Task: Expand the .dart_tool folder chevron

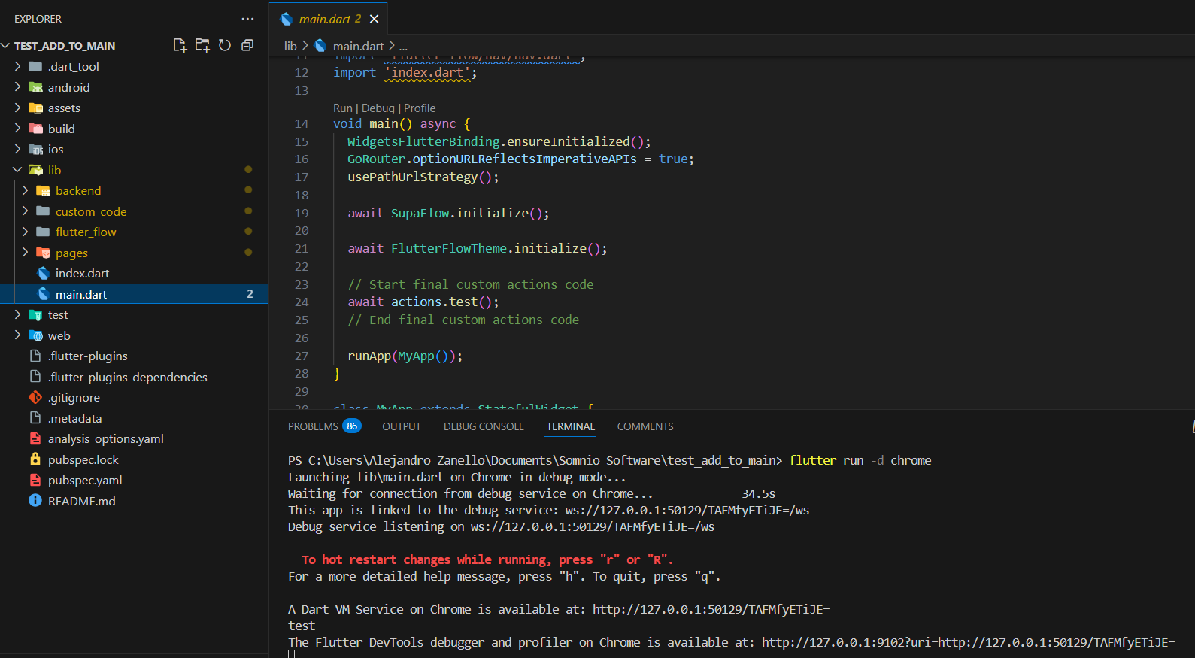Action: tap(17, 66)
